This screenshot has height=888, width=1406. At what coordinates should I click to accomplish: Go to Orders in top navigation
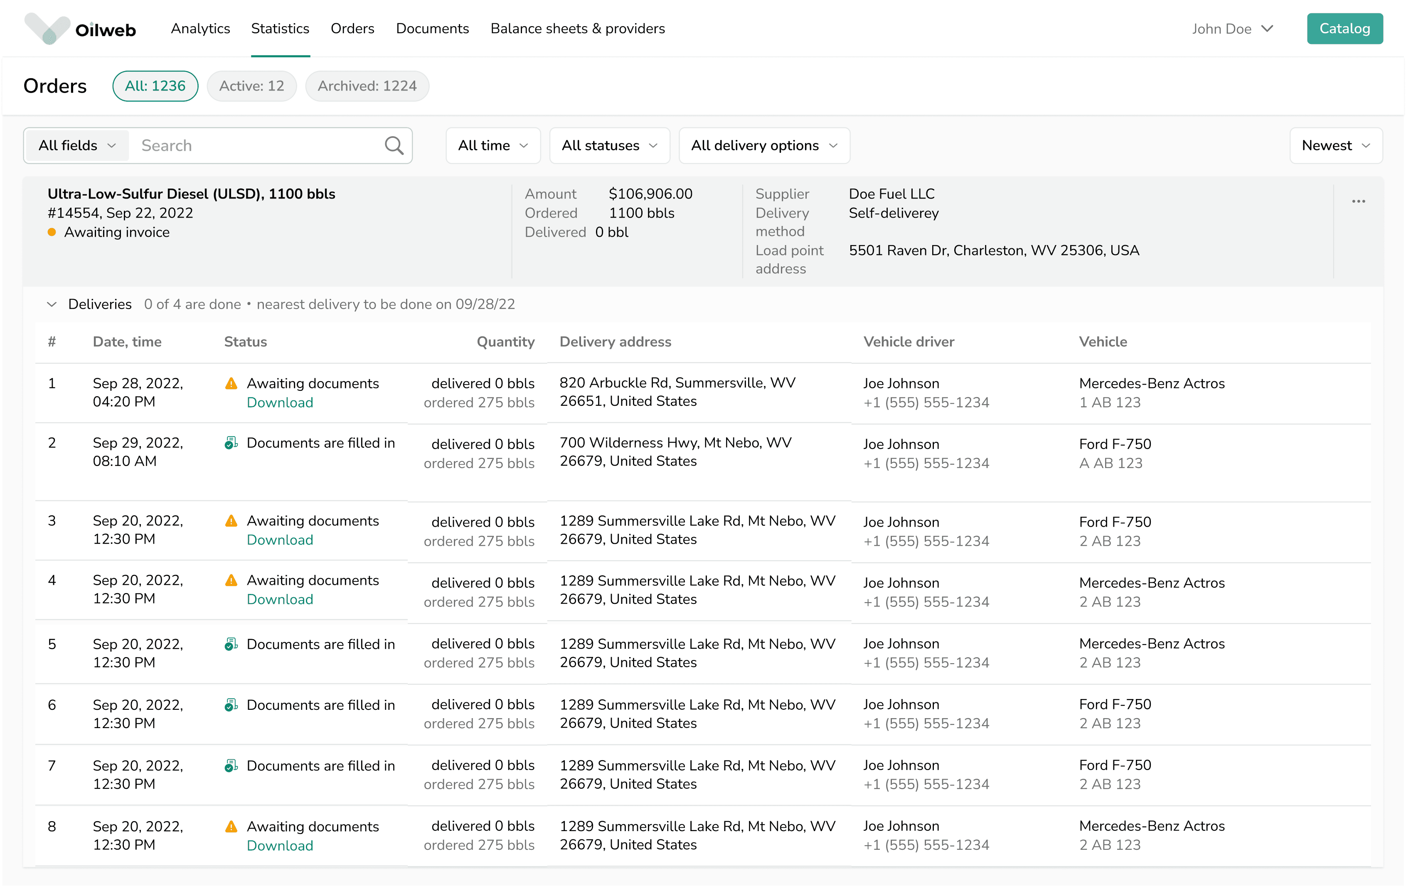pyautogui.click(x=352, y=29)
